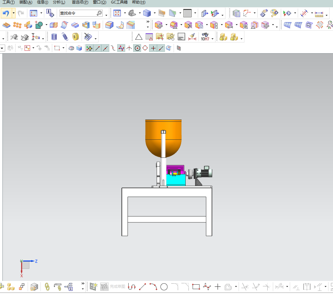Screen dimensions: 333x295
Task: Open the 帮助(H) menu
Action: point(139,2)
